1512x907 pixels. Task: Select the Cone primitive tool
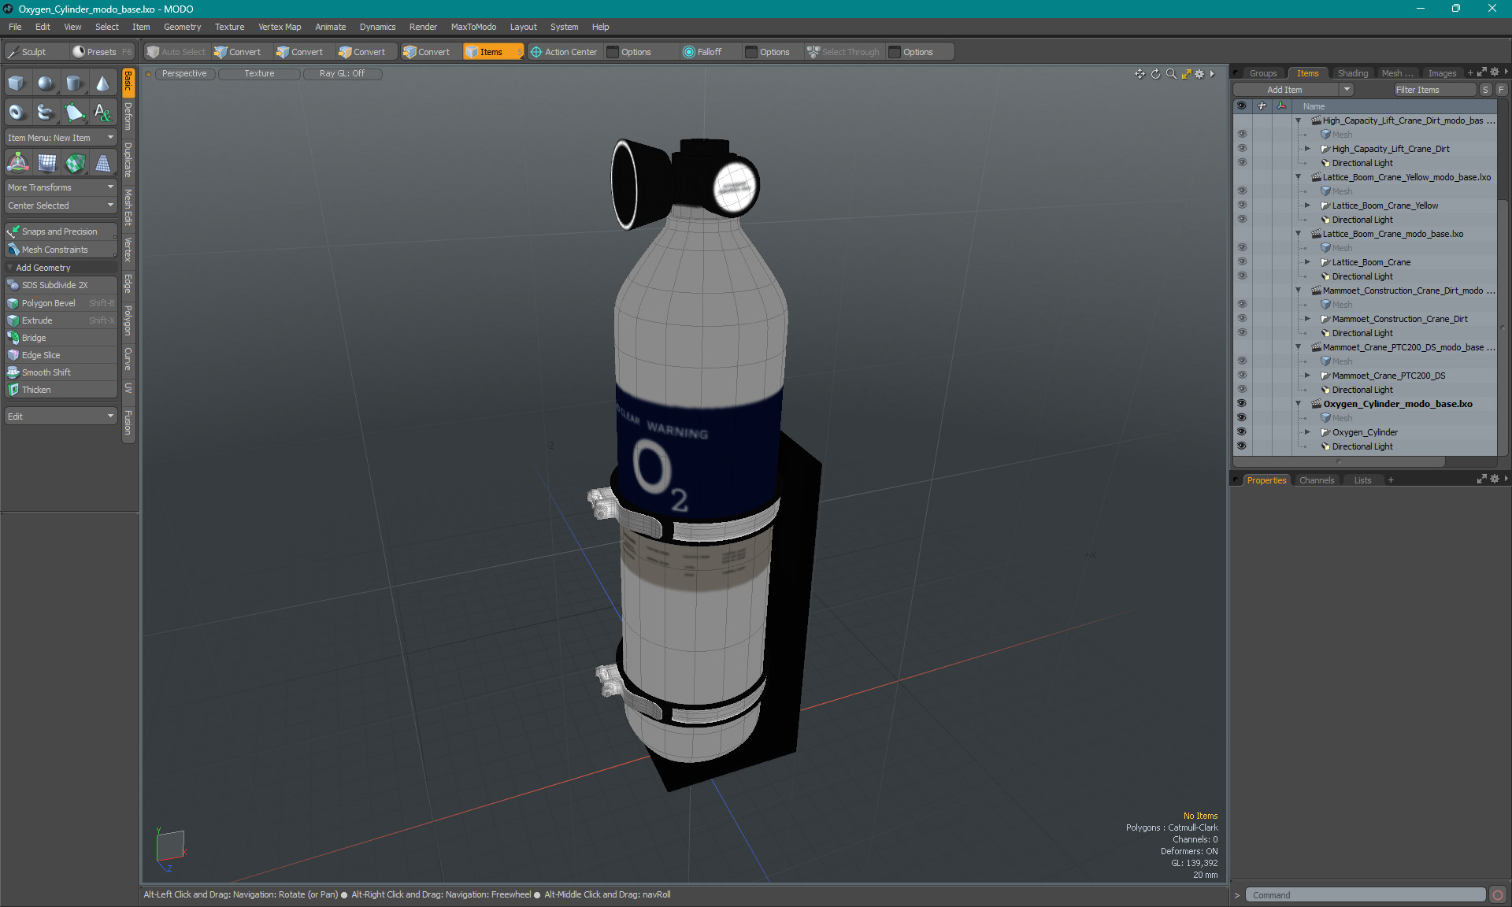102,83
